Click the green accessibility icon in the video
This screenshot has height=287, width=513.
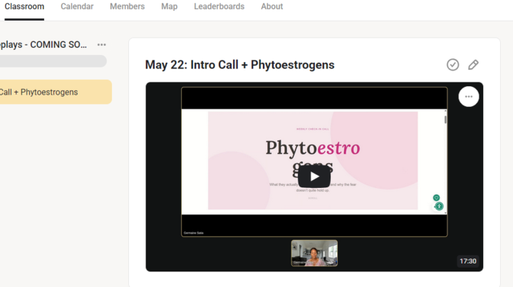coord(439,207)
